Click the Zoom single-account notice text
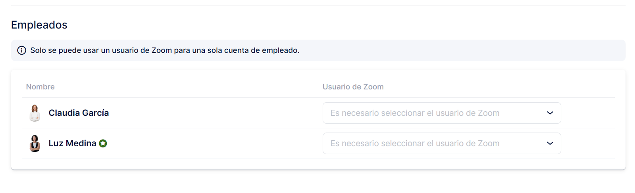The height and width of the screenshot is (193, 635). tap(165, 50)
